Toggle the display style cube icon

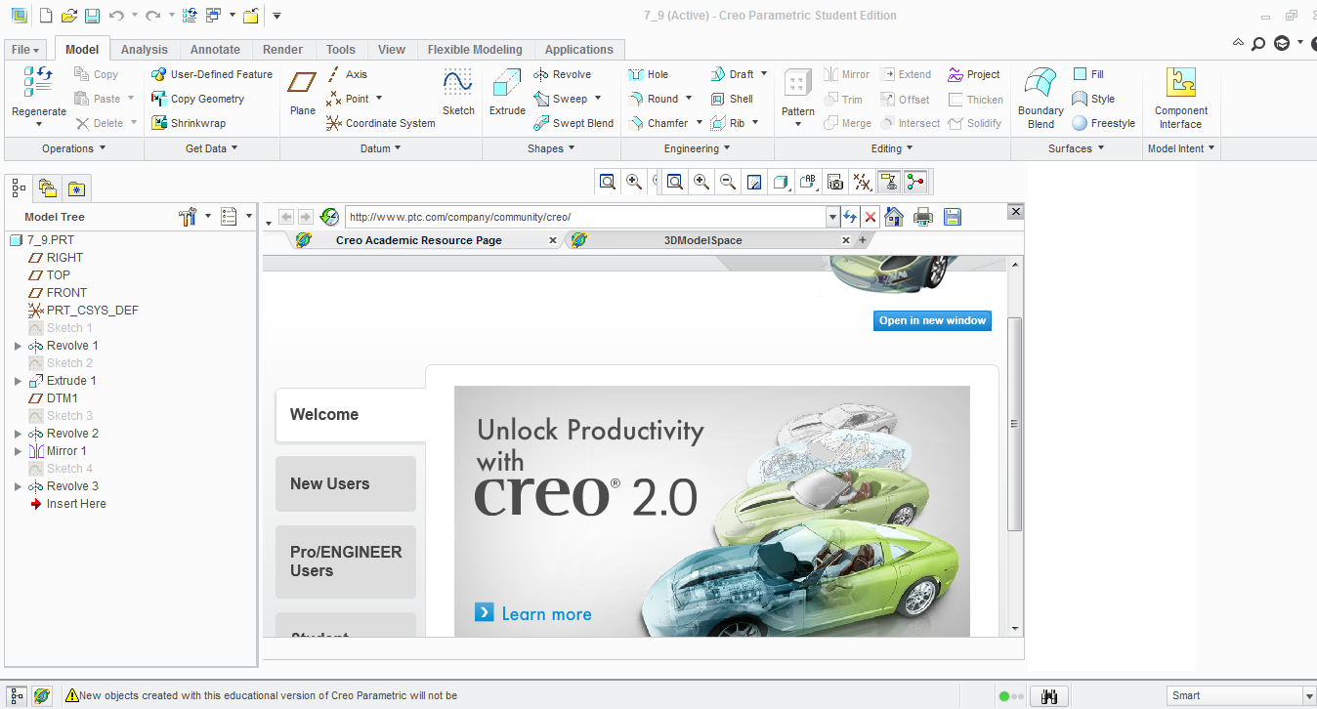click(x=781, y=182)
